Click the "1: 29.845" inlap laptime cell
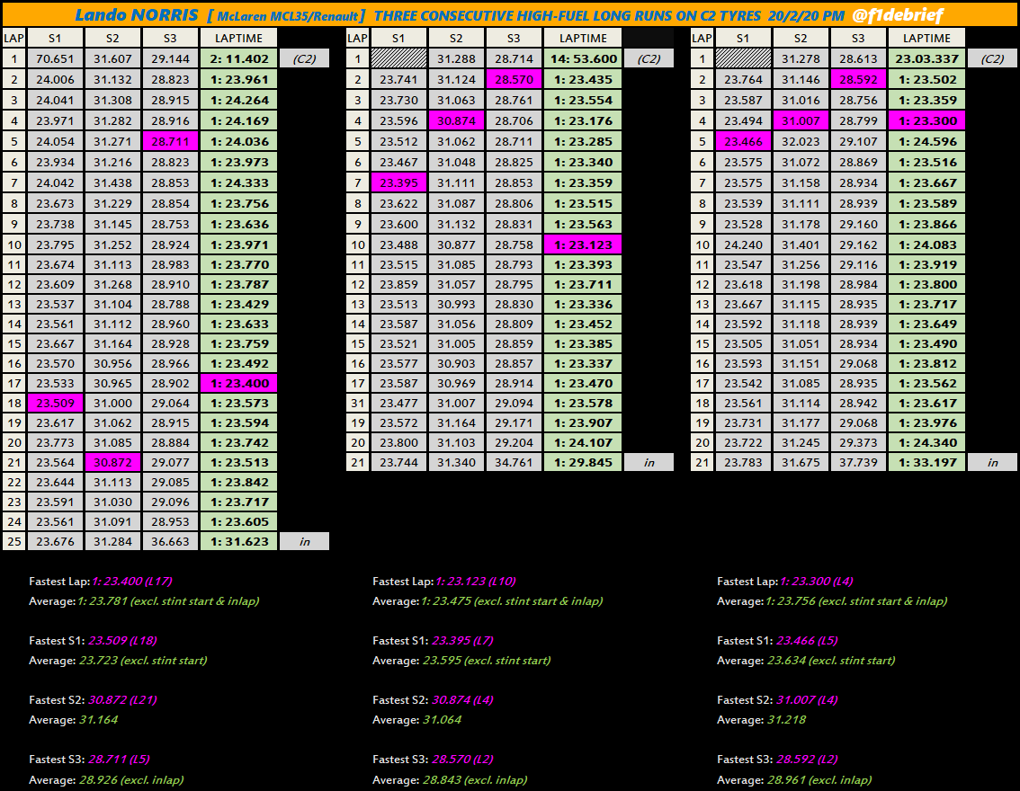The image size is (1020, 791). pyautogui.click(x=583, y=462)
